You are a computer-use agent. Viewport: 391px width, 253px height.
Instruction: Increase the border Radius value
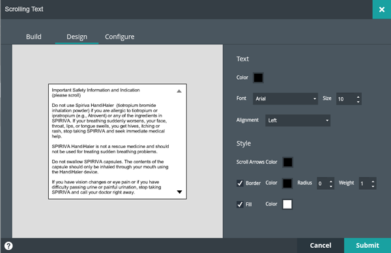[x=331, y=181]
